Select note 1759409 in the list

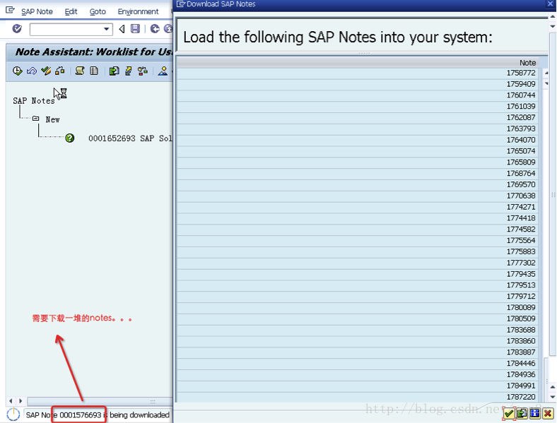[358, 84]
